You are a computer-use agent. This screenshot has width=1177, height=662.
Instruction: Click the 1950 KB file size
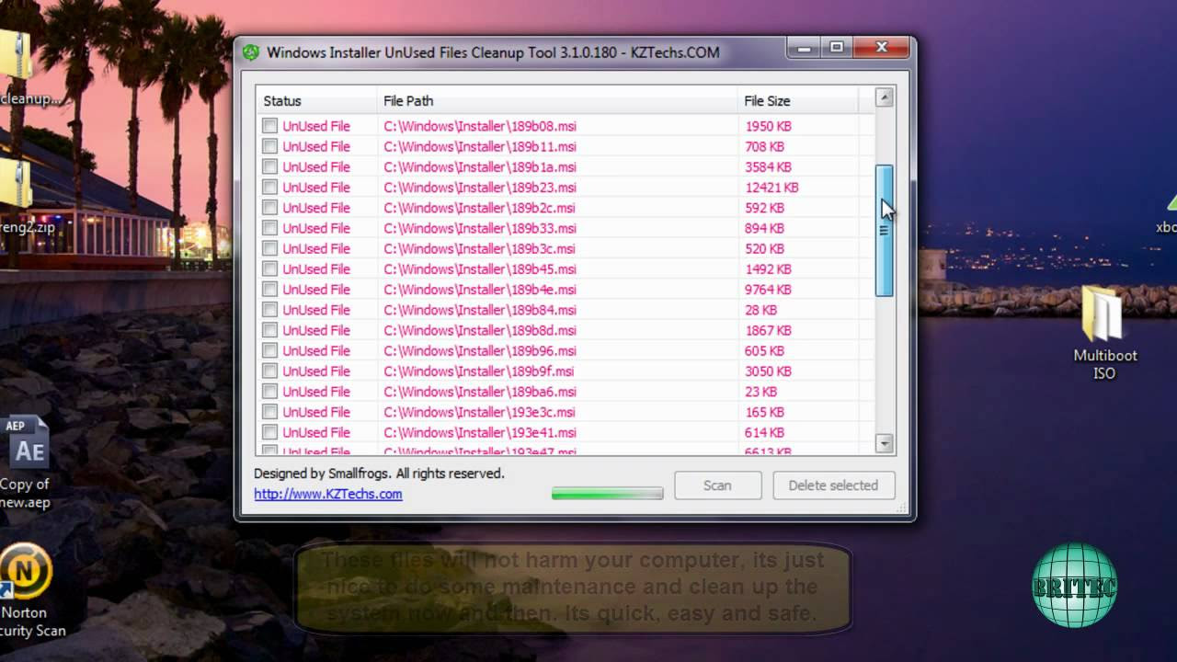(768, 126)
